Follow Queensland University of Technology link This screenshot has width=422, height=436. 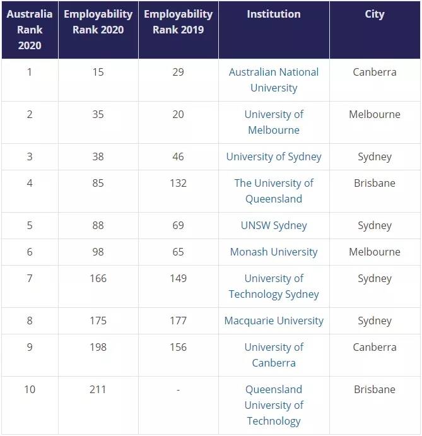pyautogui.click(x=274, y=405)
